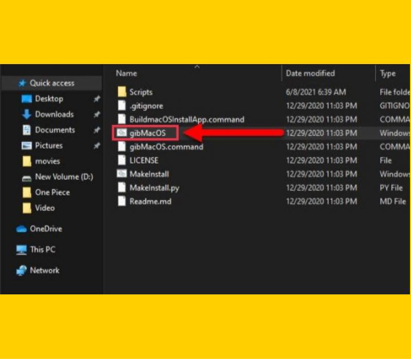Open the Video folder shortcut
Screen dimensions: 411x359
[45, 208]
